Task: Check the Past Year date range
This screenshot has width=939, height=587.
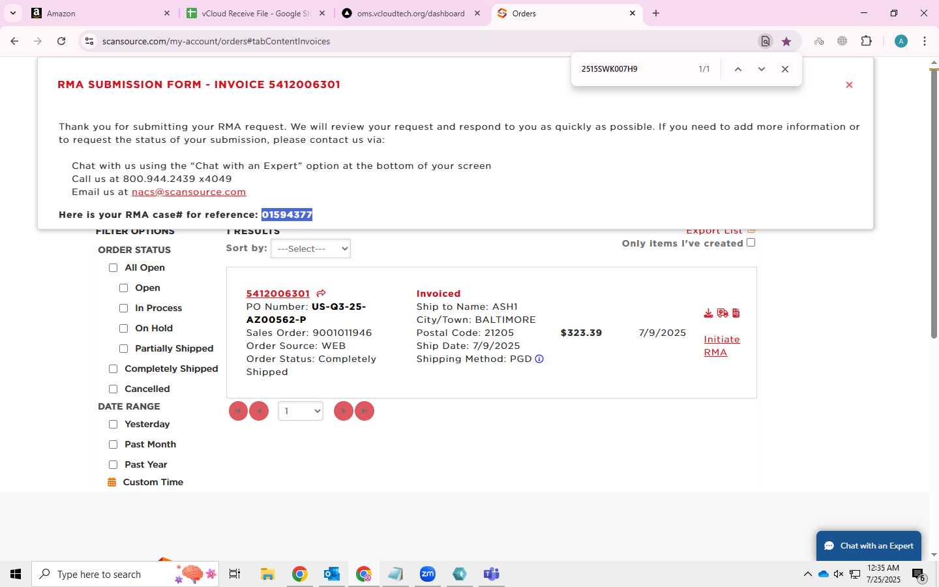Action: pos(113,464)
